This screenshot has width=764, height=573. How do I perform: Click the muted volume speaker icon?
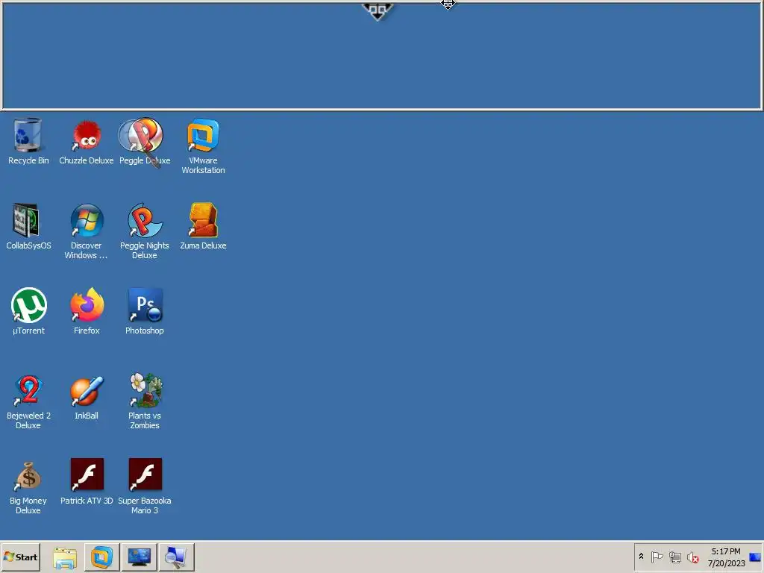tap(692, 557)
